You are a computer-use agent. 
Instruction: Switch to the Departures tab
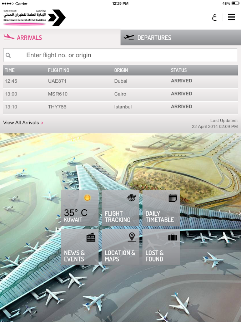point(181,37)
